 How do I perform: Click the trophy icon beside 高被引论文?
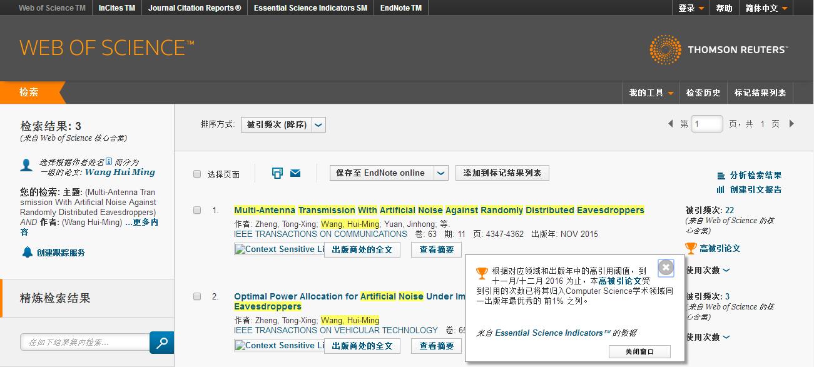point(691,248)
